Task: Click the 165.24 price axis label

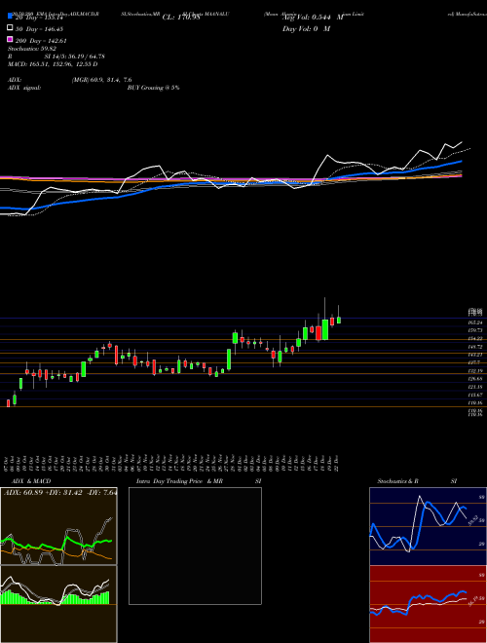Action: coord(476,322)
